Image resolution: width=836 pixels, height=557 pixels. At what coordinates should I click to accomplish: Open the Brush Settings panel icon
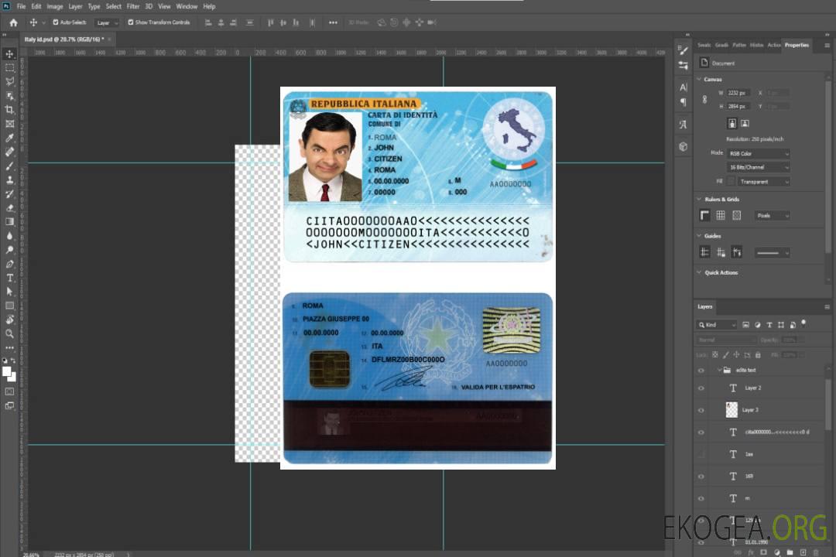tap(683, 50)
